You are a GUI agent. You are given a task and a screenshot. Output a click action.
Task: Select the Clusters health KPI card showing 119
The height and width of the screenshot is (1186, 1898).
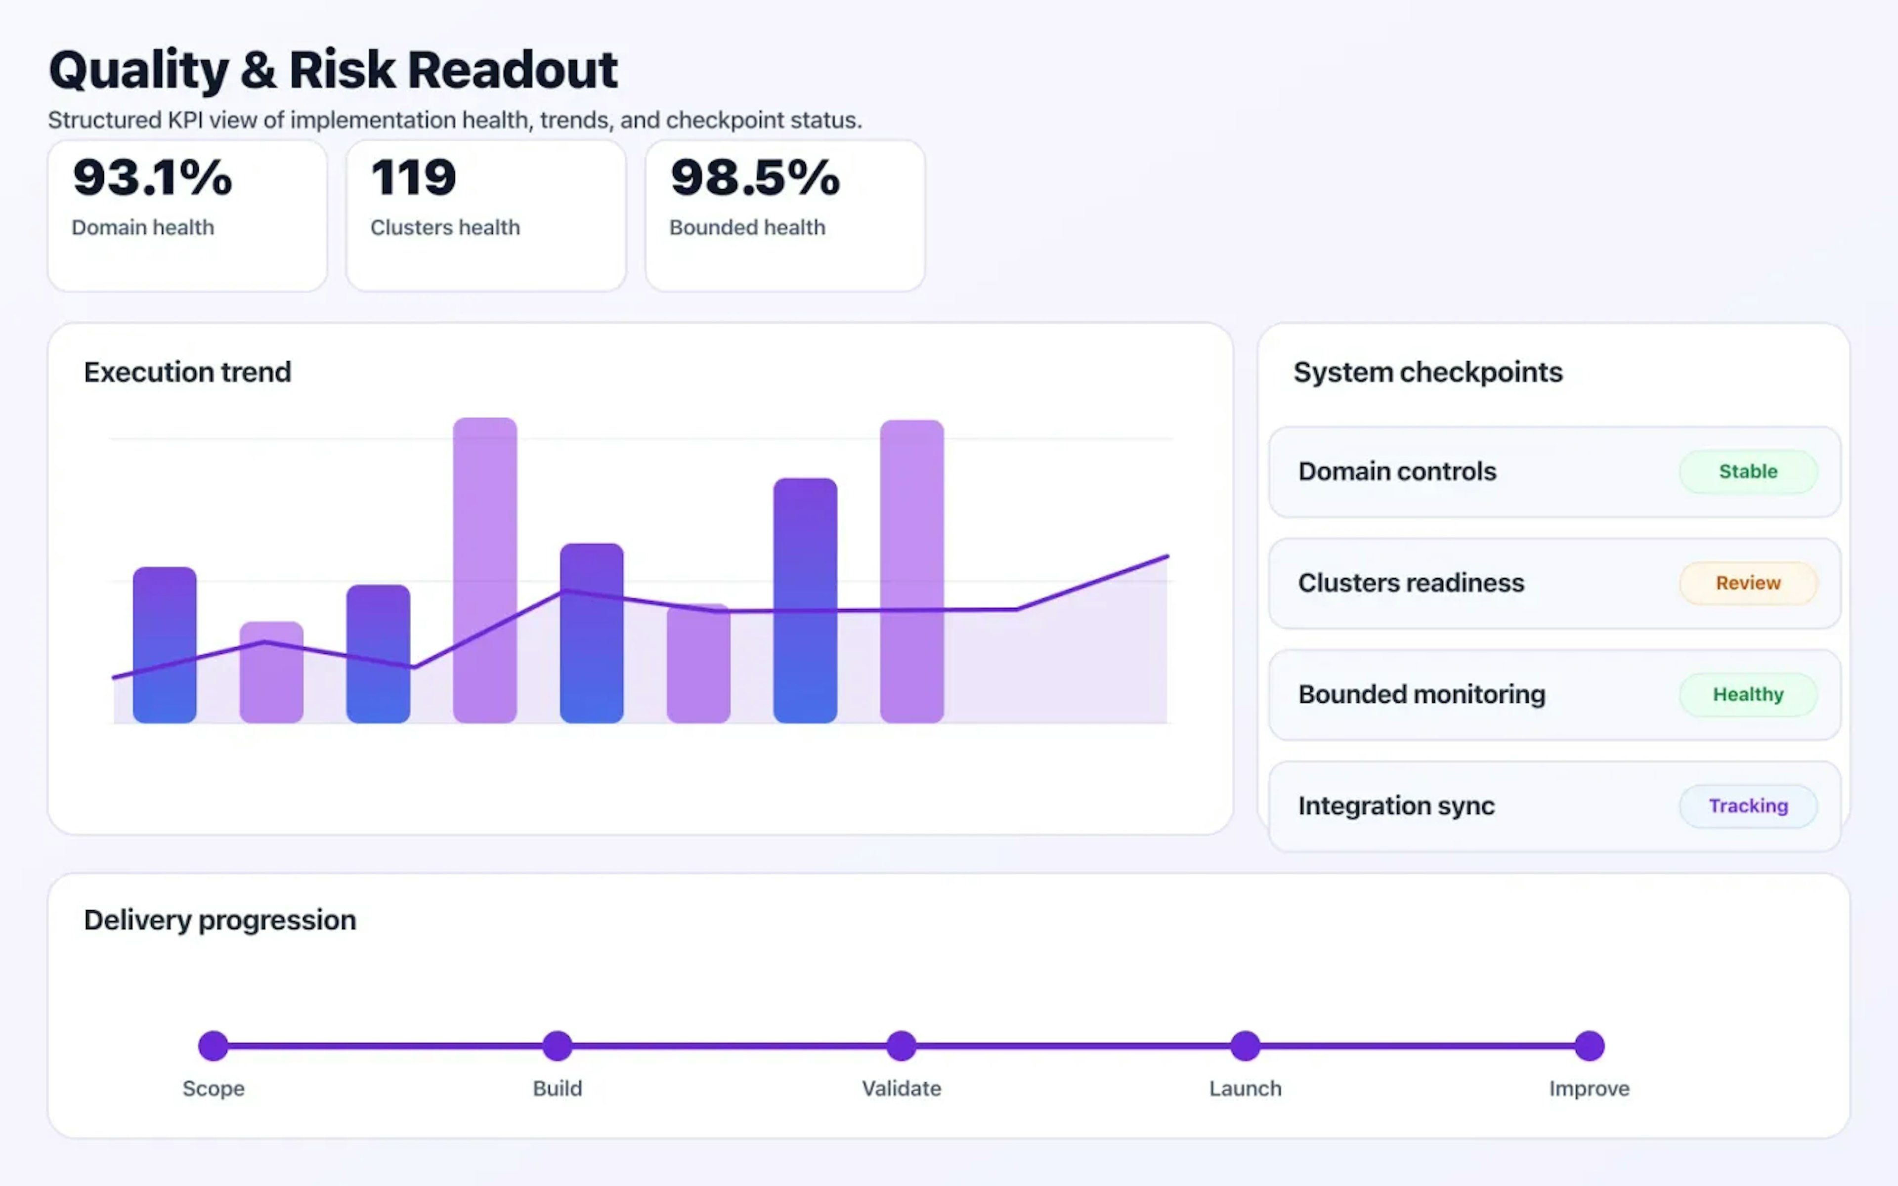pos(485,214)
